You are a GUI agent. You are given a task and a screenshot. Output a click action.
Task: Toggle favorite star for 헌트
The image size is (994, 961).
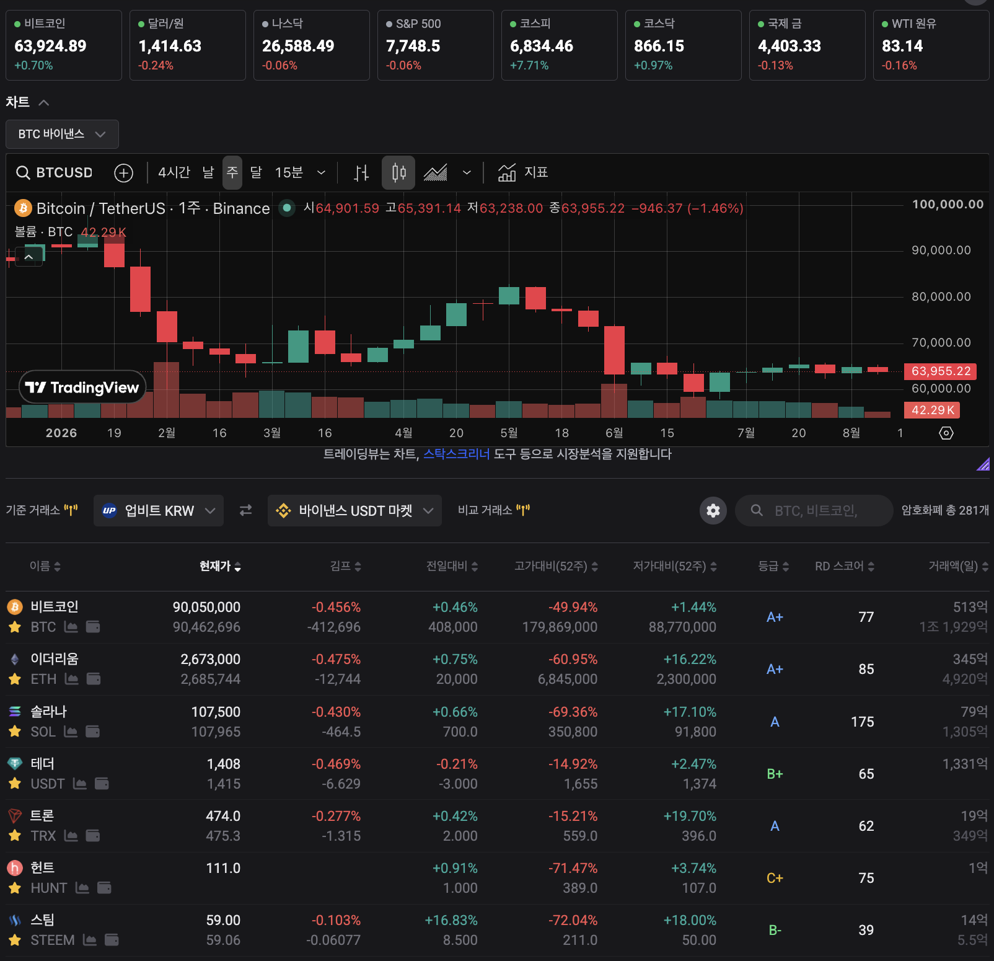pos(15,888)
